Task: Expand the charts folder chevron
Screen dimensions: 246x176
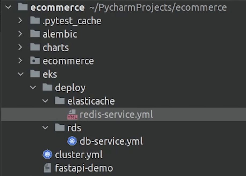Action: 20,47
